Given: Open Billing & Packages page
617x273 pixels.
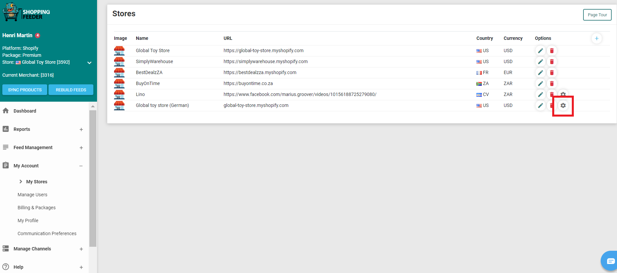Looking at the screenshot, I should tap(37, 208).
